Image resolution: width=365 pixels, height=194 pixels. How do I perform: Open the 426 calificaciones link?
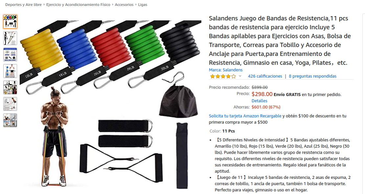pos(265,76)
